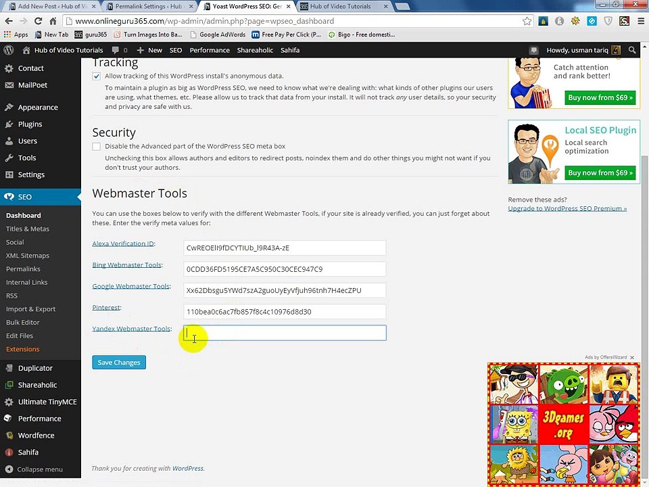Focus the Pinterest verification field
Viewport: 649px width, 487px height.
(x=285, y=311)
